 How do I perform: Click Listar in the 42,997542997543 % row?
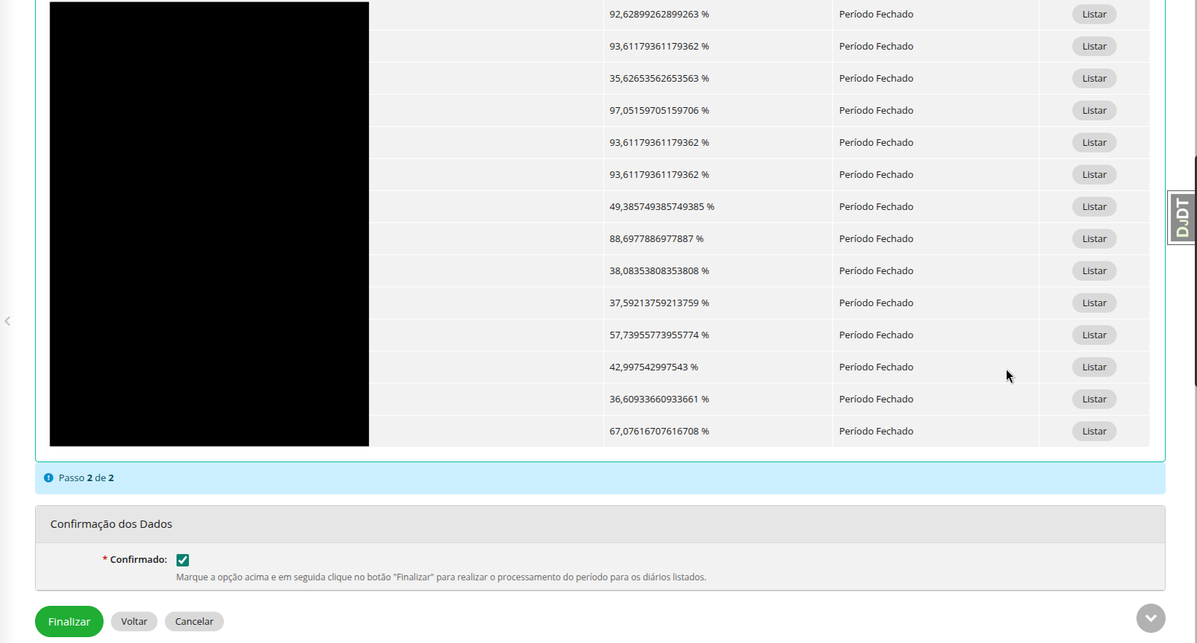point(1094,367)
